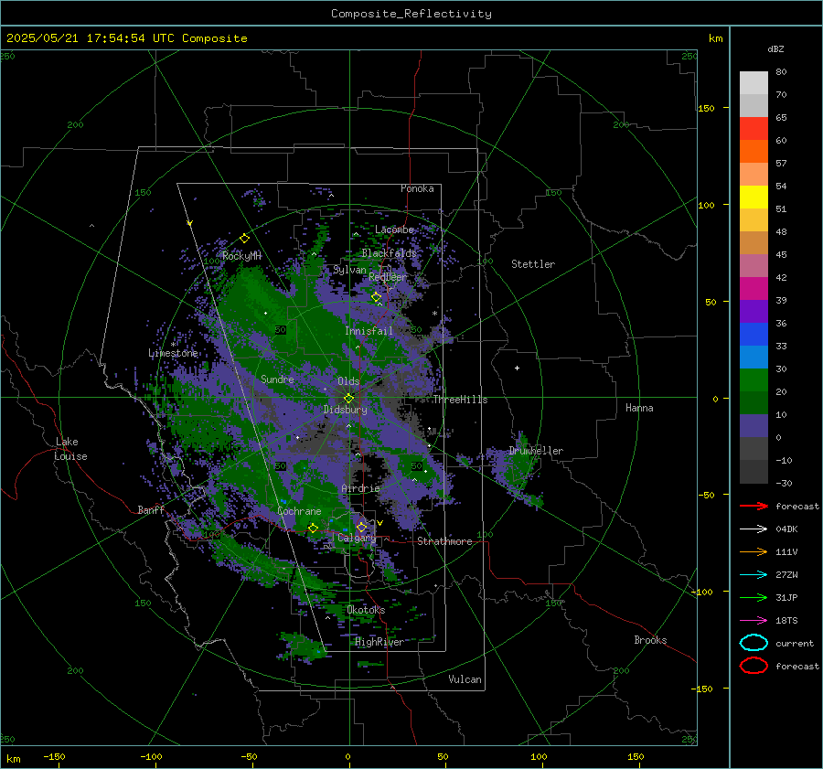The width and height of the screenshot is (823, 769).
Task: Click the green 31JP arrow symbol
Action: pyautogui.click(x=754, y=597)
